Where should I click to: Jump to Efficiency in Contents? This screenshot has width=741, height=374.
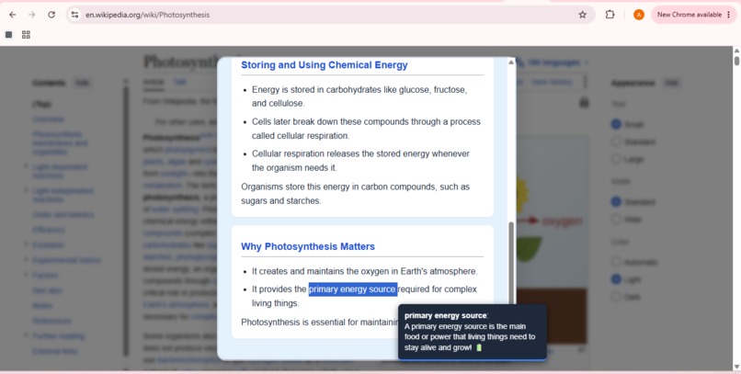48,230
